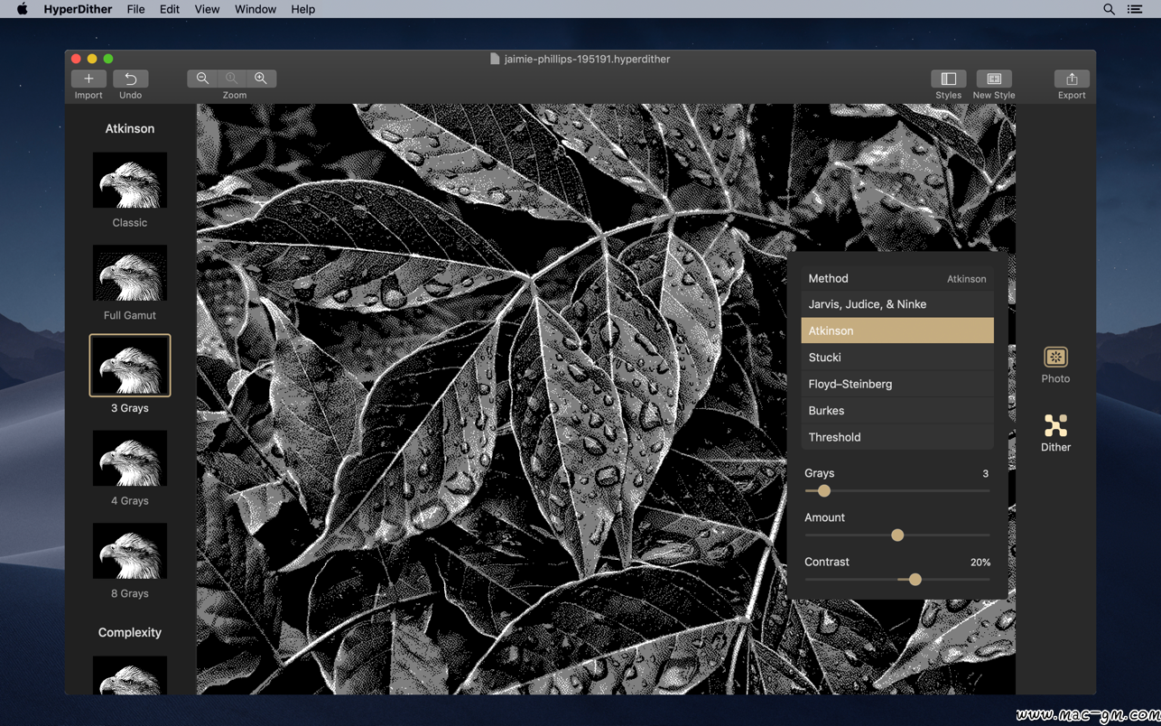The image size is (1161, 726).
Task: Apply the Classic style thumbnail
Action: click(x=130, y=181)
